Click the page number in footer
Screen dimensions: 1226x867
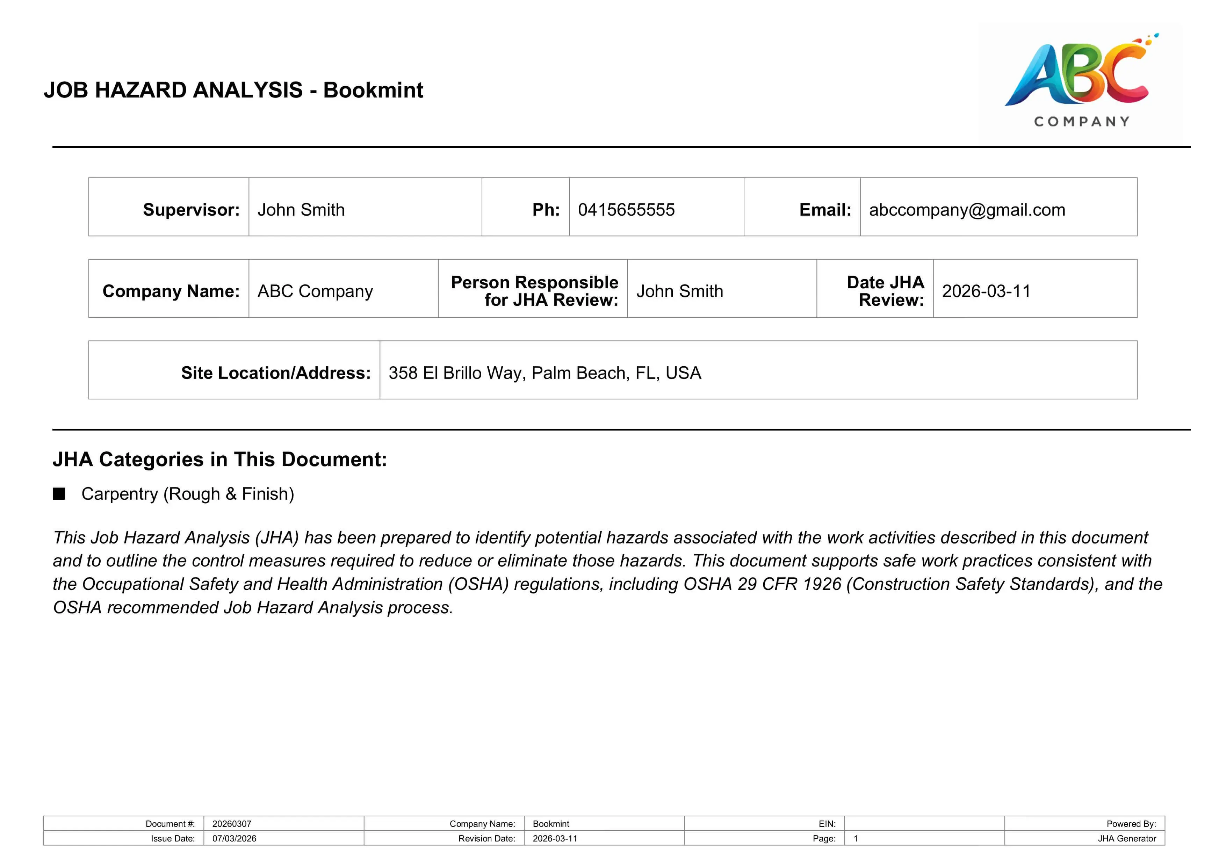click(856, 838)
